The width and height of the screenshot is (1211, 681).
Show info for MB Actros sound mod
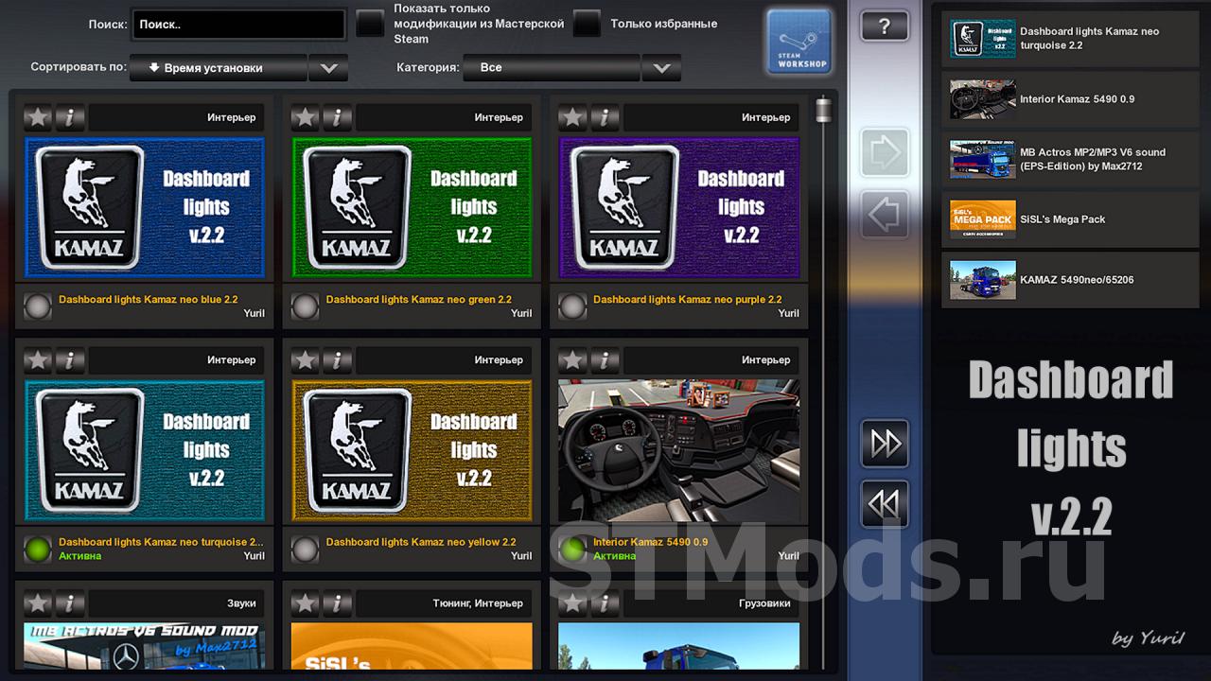point(70,603)
